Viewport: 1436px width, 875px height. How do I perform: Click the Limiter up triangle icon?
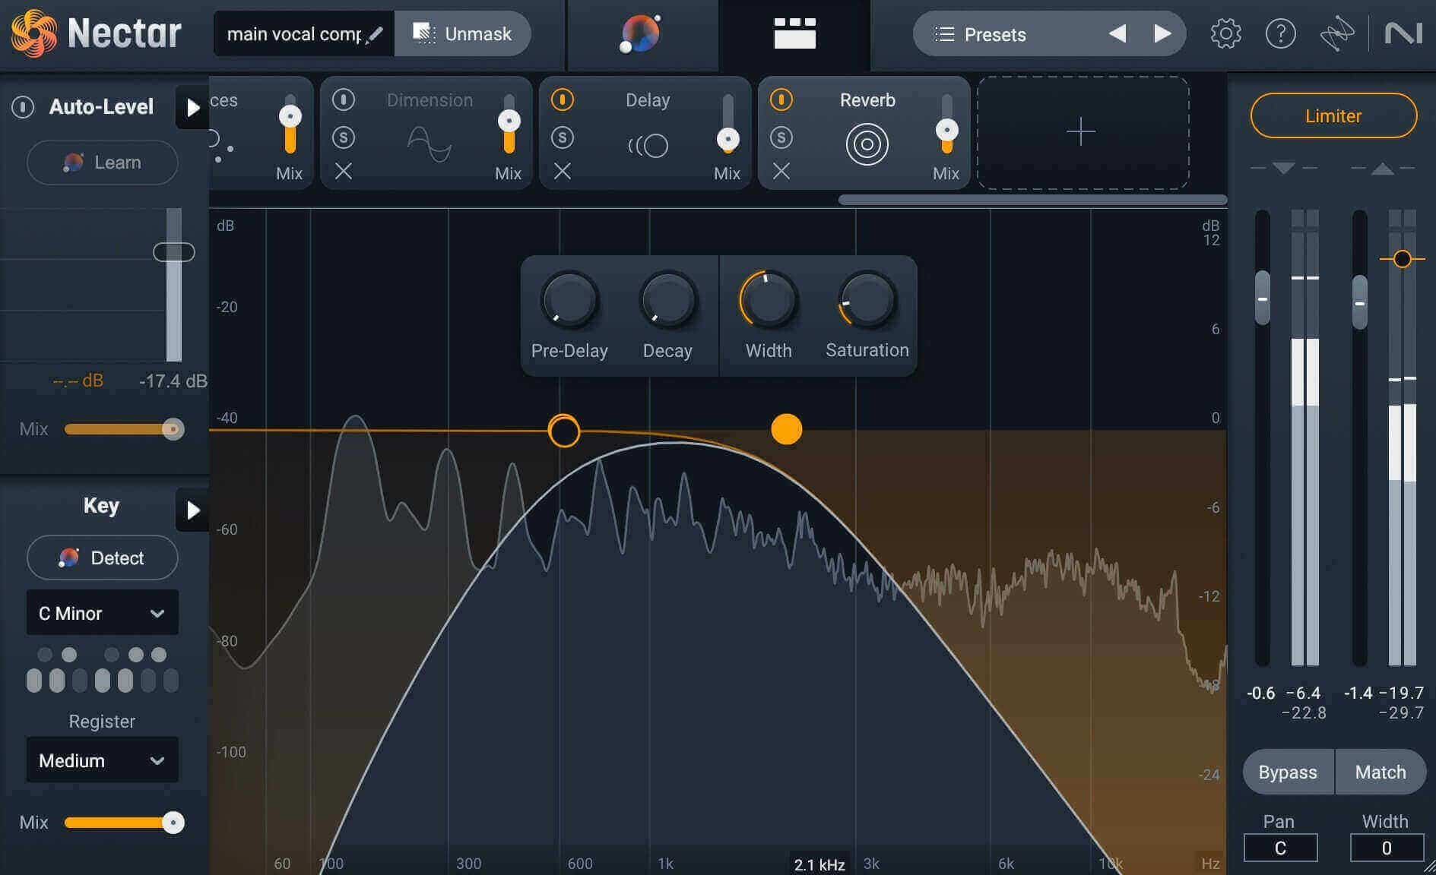[1382, 168]
